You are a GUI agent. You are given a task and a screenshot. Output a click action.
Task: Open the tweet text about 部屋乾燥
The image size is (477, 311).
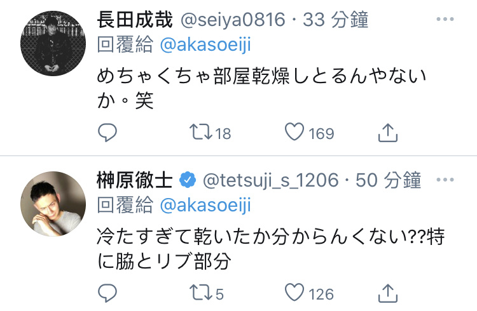pyautogui.click(x=261, y=88)
